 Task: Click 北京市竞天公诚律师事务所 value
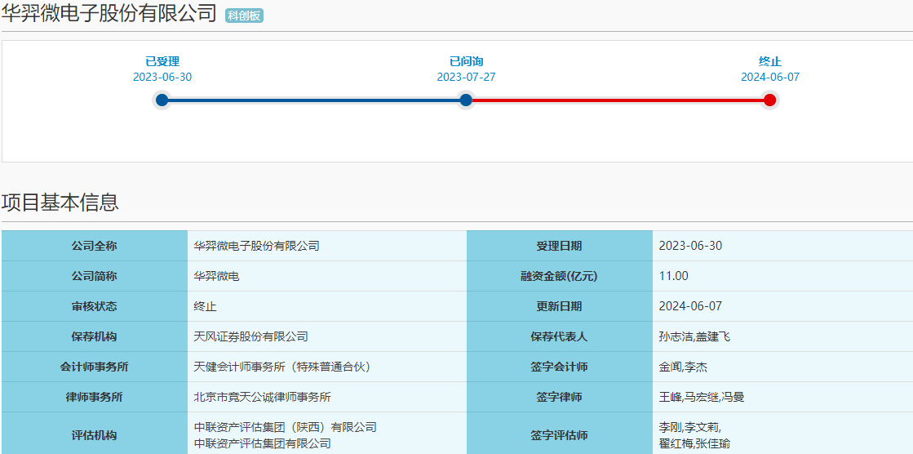click(263, 398)
